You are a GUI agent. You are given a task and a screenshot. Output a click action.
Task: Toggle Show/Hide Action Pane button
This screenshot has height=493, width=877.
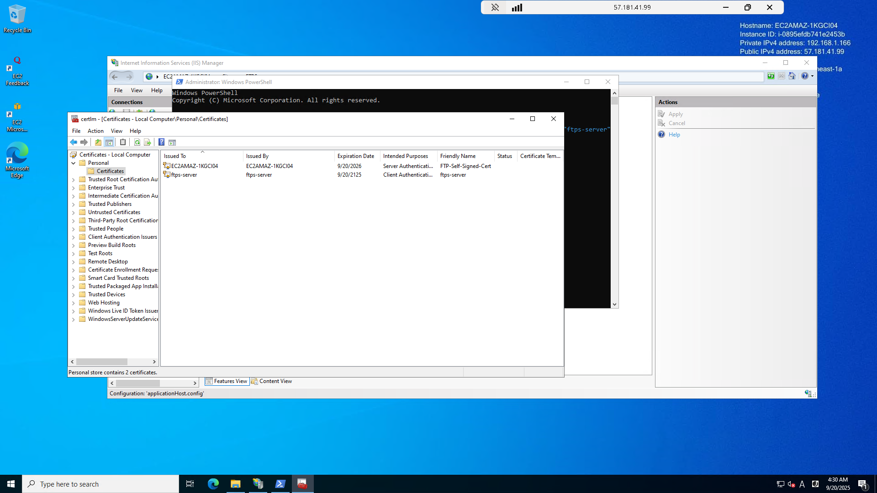[172, 142]
